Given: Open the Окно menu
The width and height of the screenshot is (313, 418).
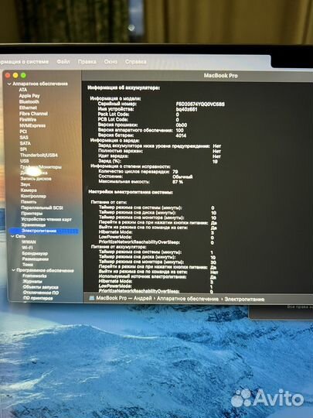Looking at the screenshot, I should point(111,62).
